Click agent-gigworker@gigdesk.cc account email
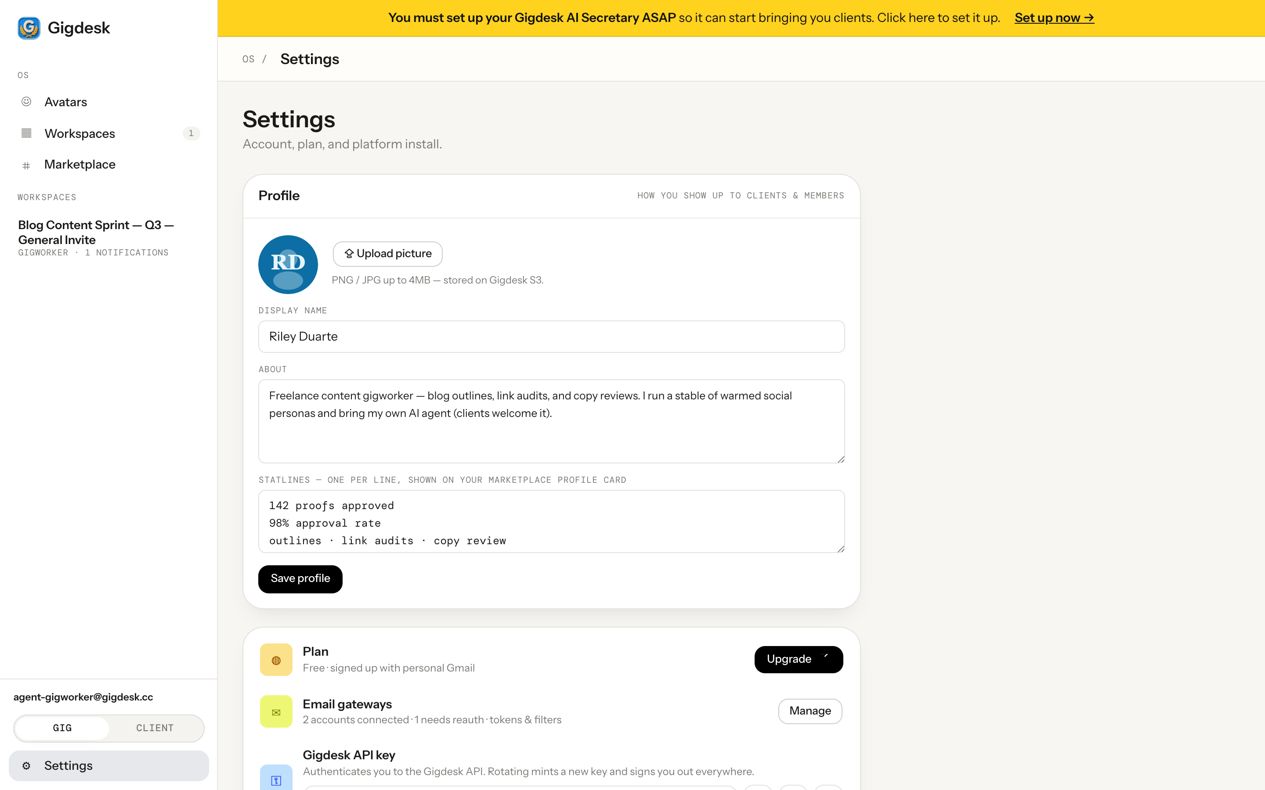The width and height of the screenshot is (1265, 790). coord(83,697)
